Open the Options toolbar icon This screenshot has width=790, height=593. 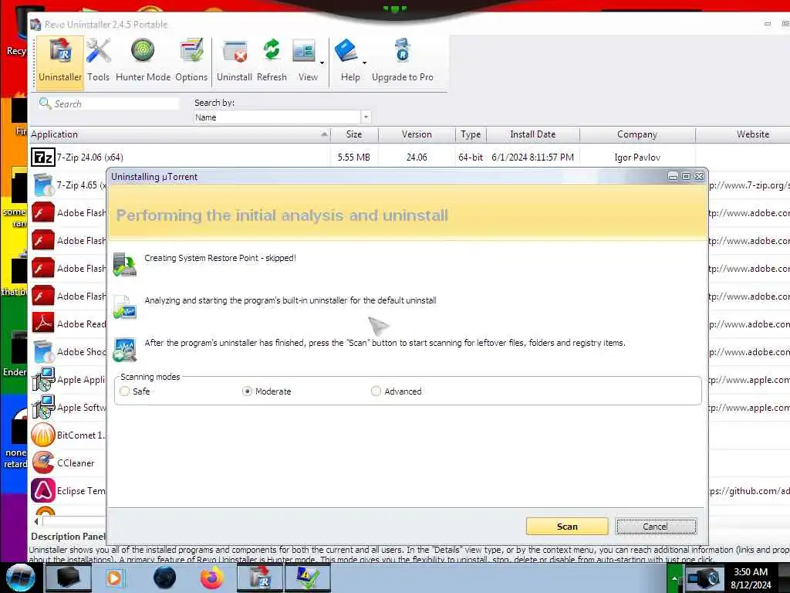pyautogui.click(x=191, y=60)
